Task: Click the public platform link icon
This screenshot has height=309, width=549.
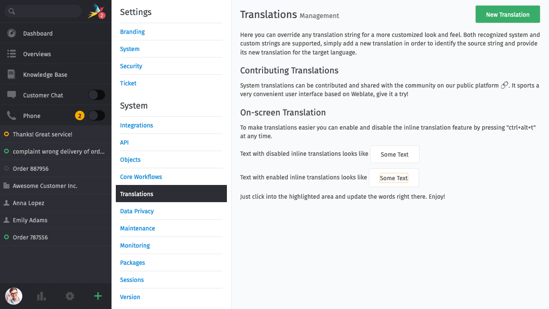Action: [504, 85]
